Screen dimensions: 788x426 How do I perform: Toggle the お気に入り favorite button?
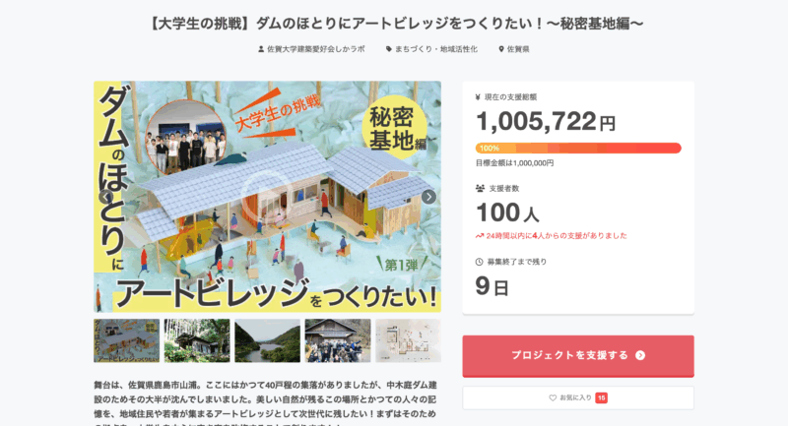(578, 398)
